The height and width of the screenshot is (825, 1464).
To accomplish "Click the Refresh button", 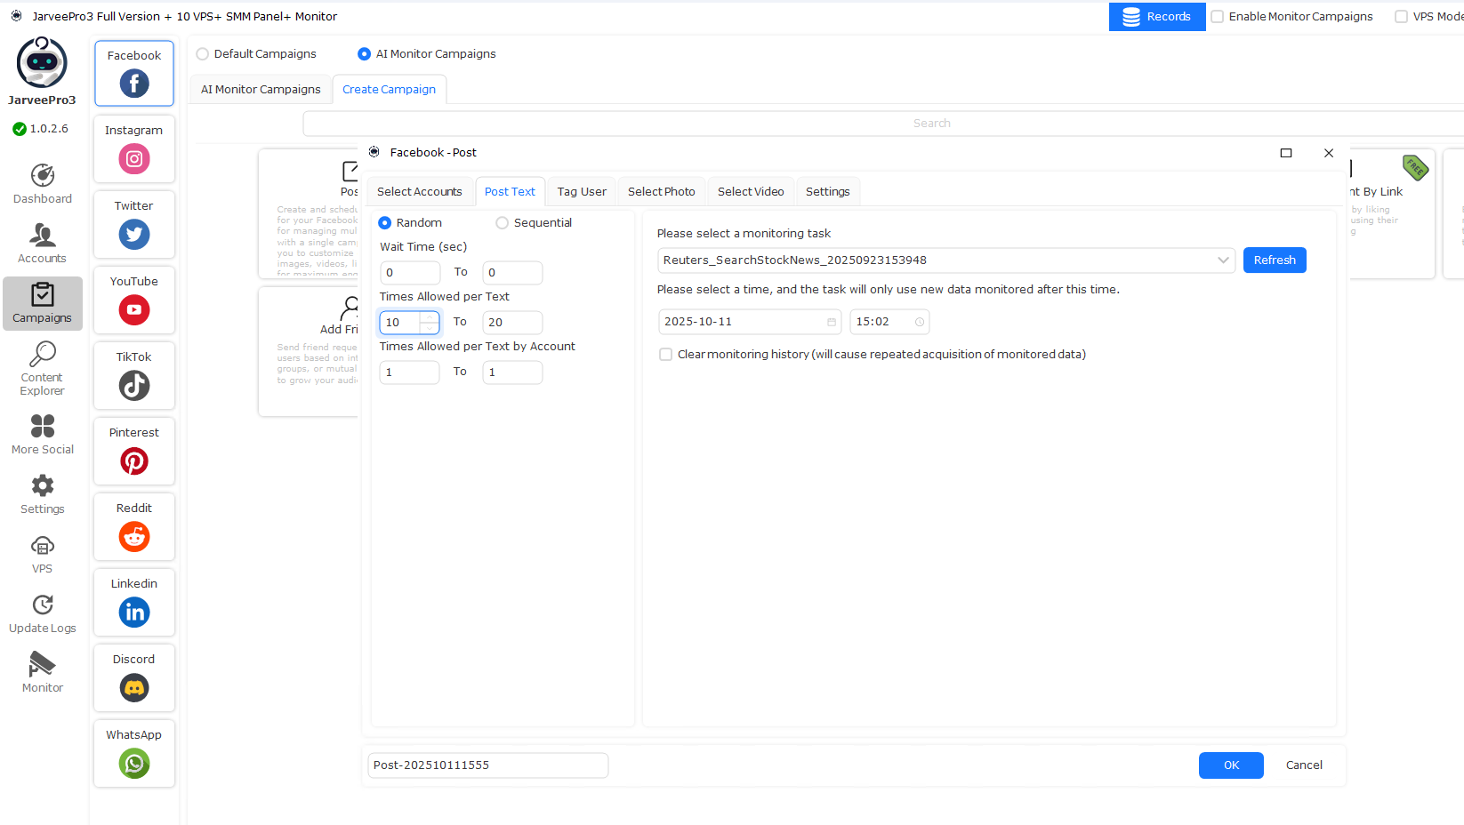I will (1274, 260).
